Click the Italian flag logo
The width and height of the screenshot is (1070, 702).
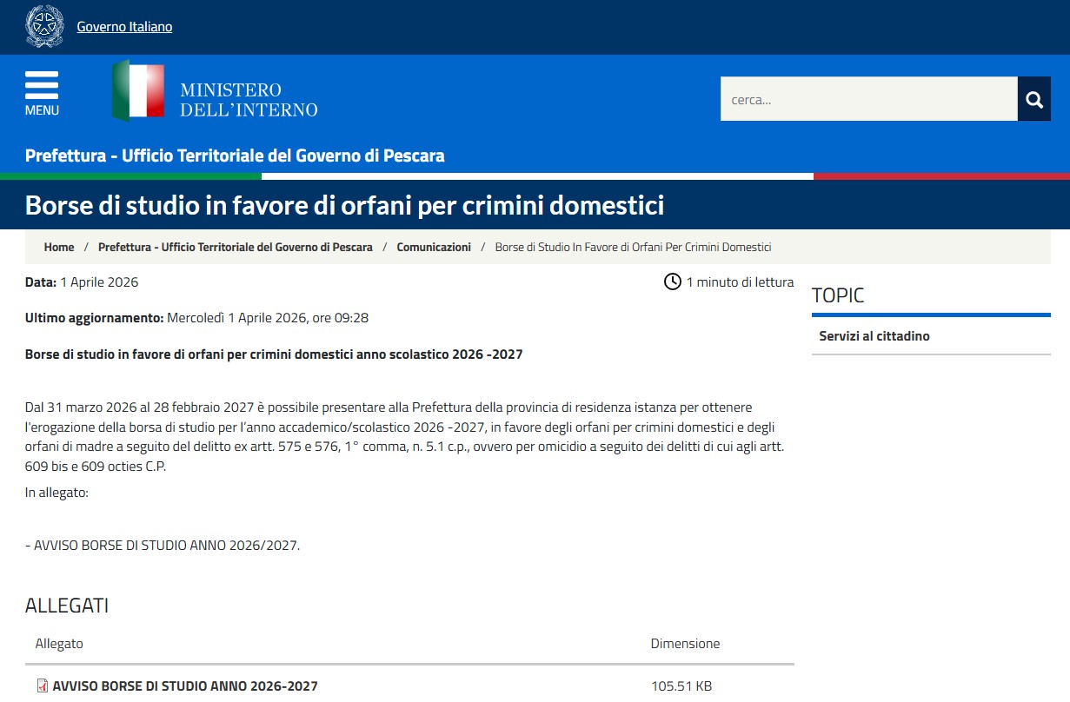pyautogui.click(x=137, y=91)
